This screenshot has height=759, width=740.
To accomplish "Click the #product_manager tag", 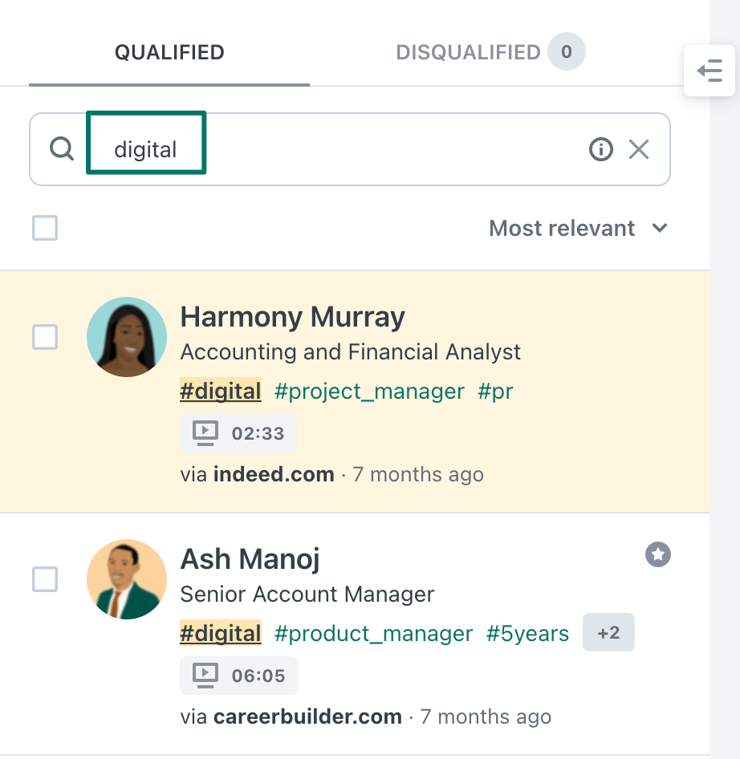I will coord(373,633).
